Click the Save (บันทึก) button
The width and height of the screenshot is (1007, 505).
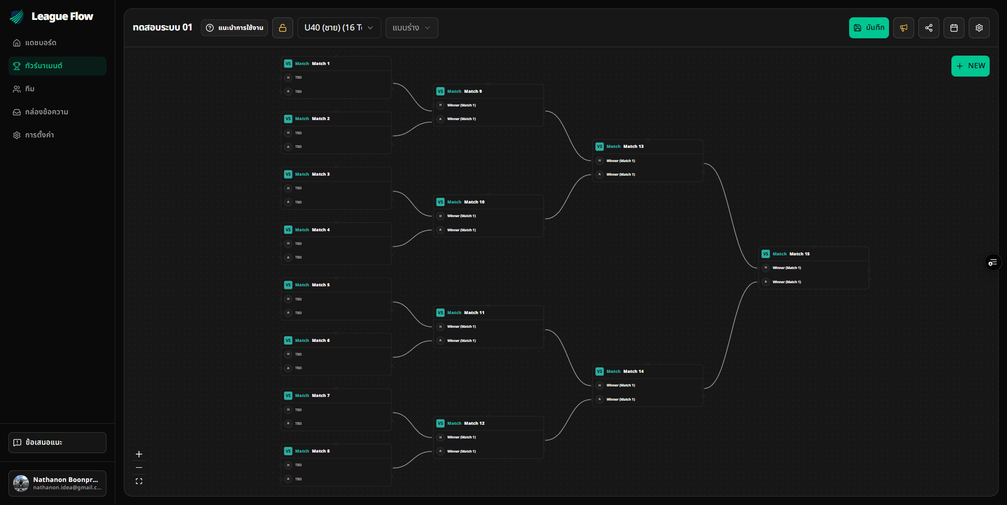pyautogui.click(x=869, y=28)
